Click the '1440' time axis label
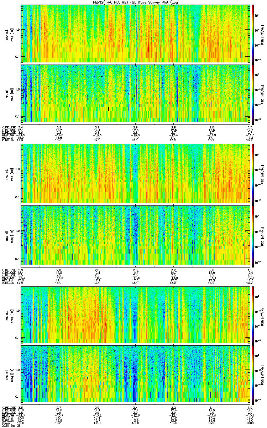The image size is (267, 428). 97,423
